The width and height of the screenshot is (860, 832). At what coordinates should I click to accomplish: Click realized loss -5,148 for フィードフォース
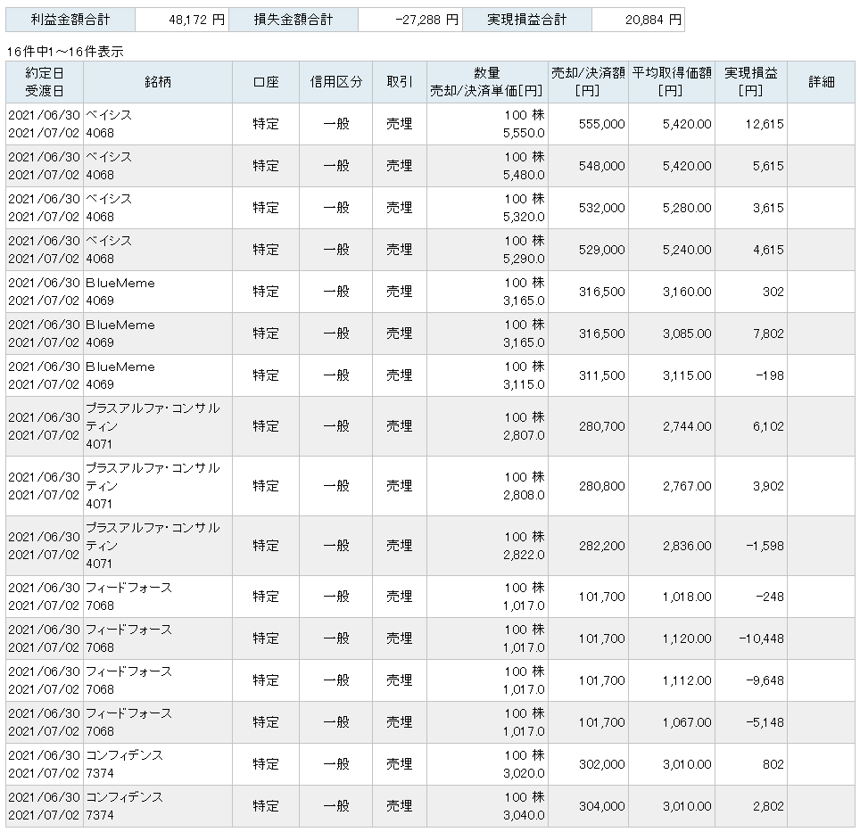(765, 722)
